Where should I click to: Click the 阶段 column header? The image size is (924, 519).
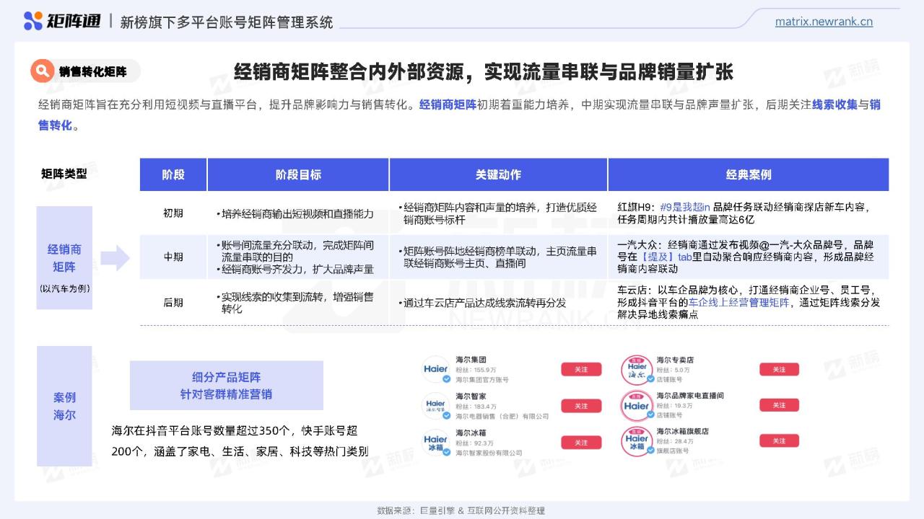point(173,174)
